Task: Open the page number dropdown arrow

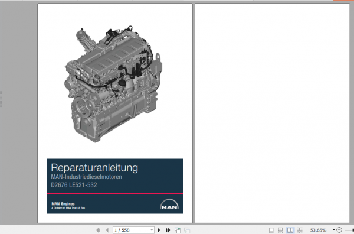Action: tap(152, 230)
